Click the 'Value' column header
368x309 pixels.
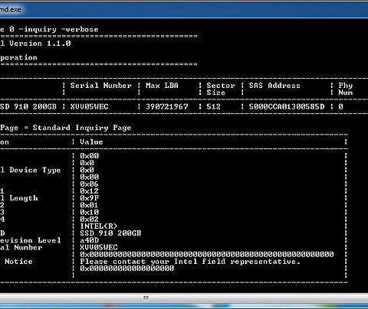click(91, 141)
